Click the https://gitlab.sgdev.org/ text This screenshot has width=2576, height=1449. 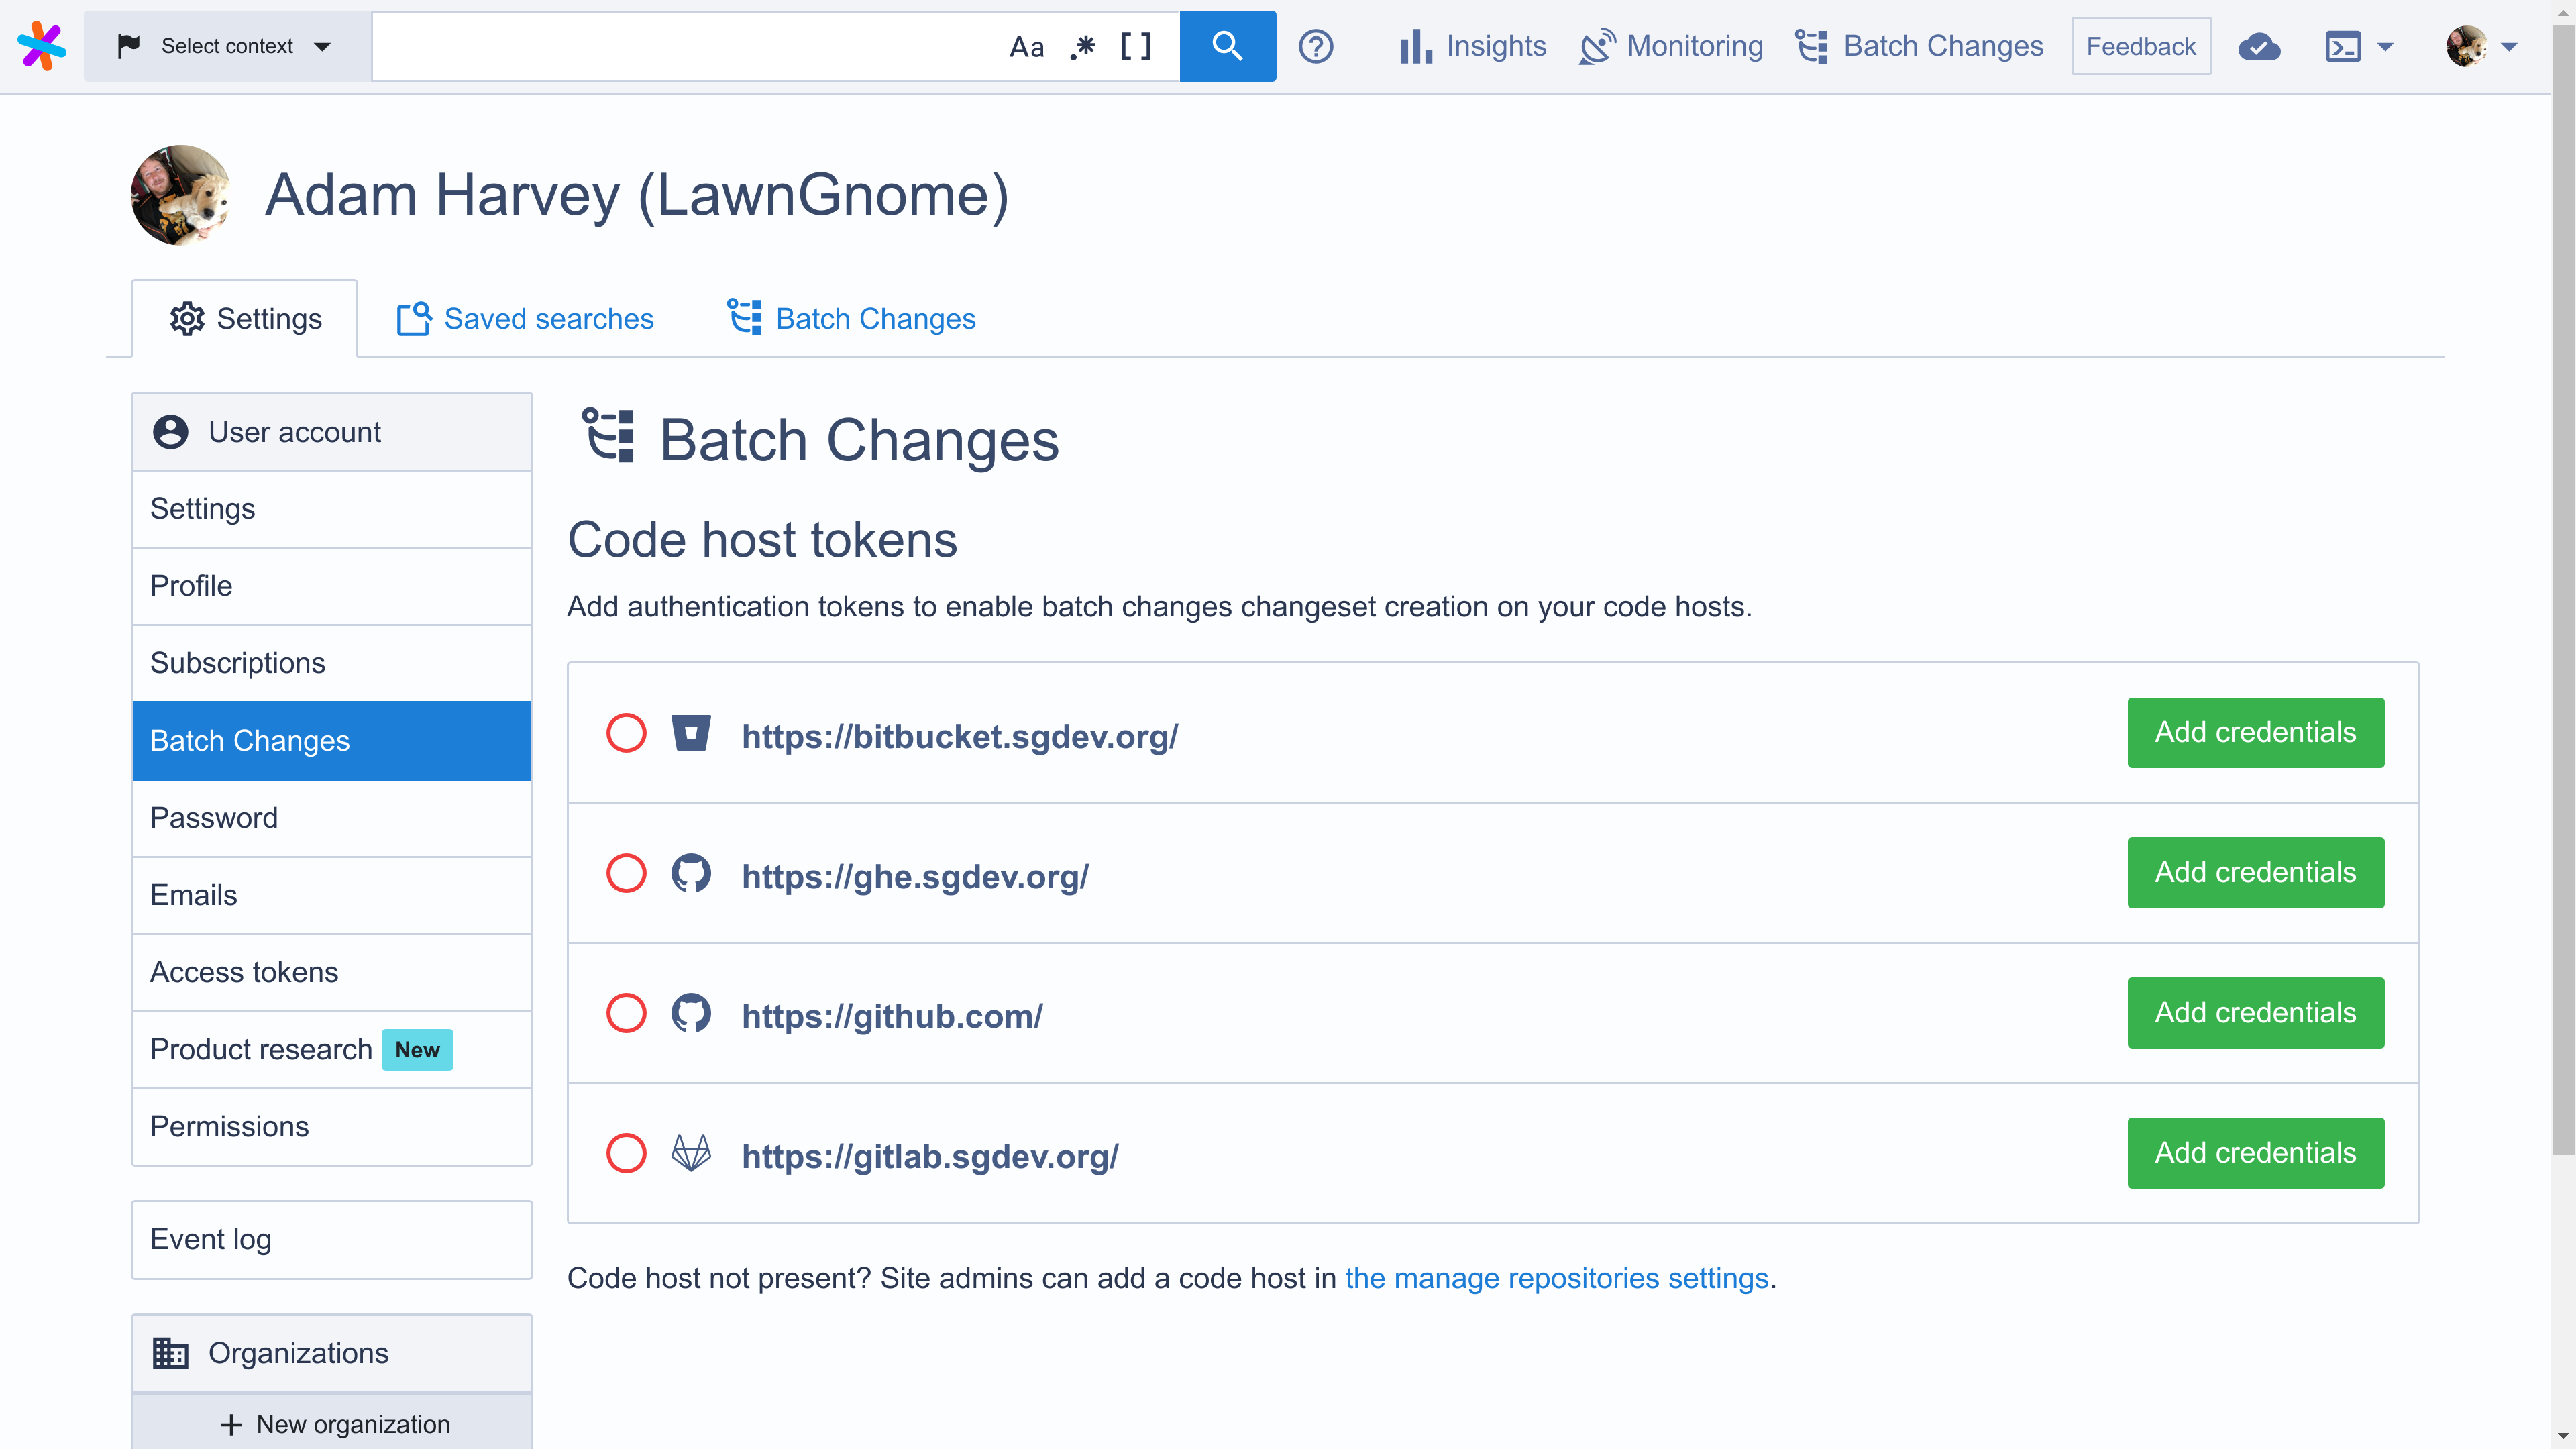[929, 1157]
